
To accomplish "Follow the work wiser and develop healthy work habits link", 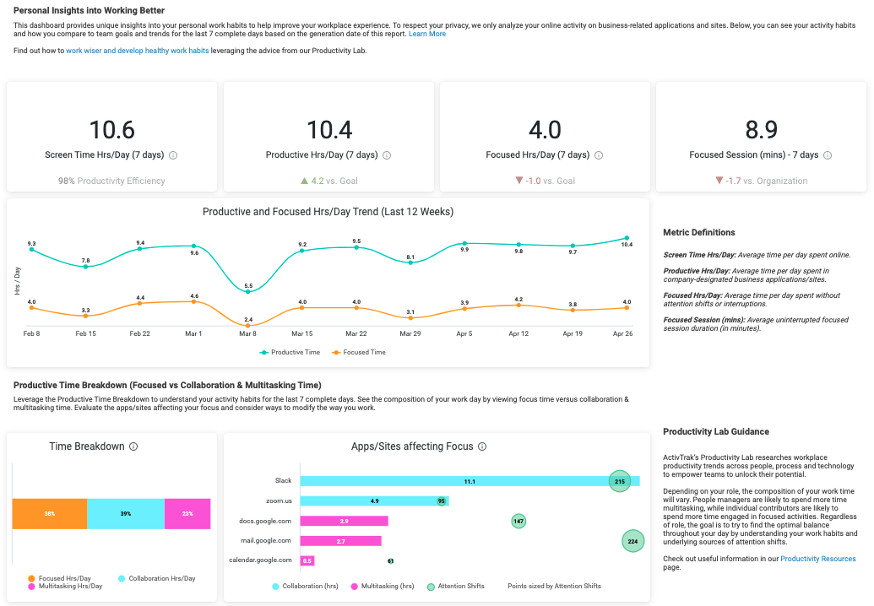I will [138, 51].
